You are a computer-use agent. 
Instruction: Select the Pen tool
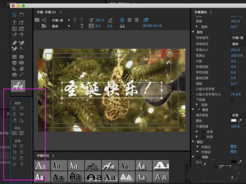pyautogui.click(x=14, y=43)
